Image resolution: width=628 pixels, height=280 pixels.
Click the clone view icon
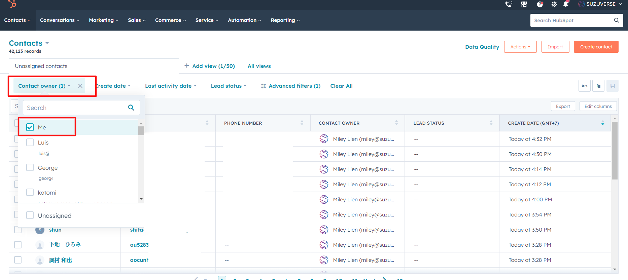(598, 86)
